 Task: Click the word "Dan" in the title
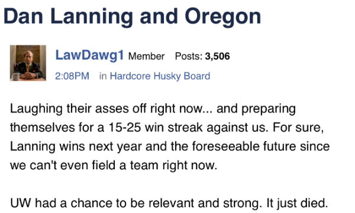click(x=23, y=17)
